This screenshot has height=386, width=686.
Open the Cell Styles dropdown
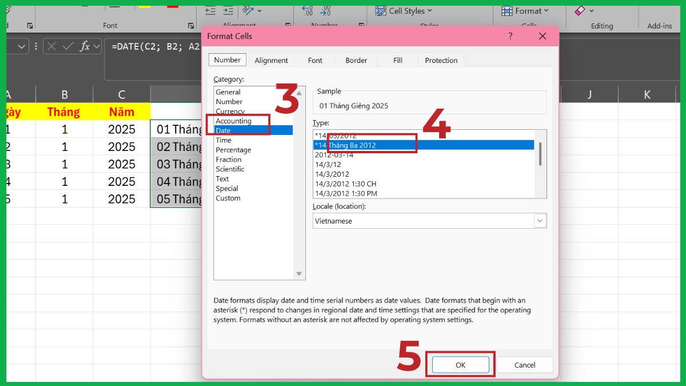404,11
